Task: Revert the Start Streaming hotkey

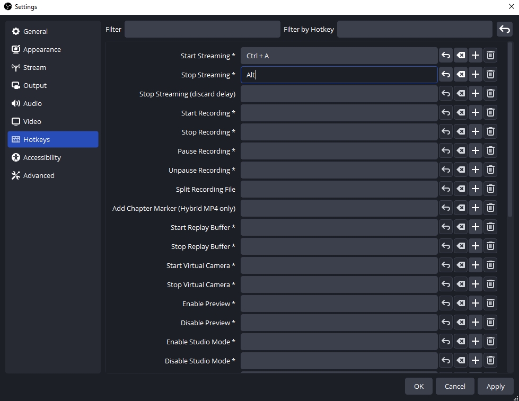Action: tap(446, 55)
